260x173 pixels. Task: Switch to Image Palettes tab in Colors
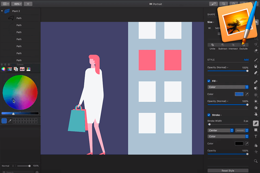[22, 69]
